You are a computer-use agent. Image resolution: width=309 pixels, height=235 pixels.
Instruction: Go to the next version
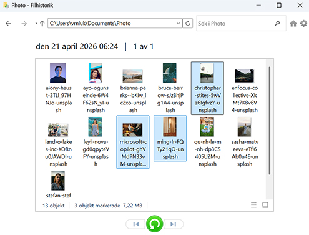click(174, 224)
